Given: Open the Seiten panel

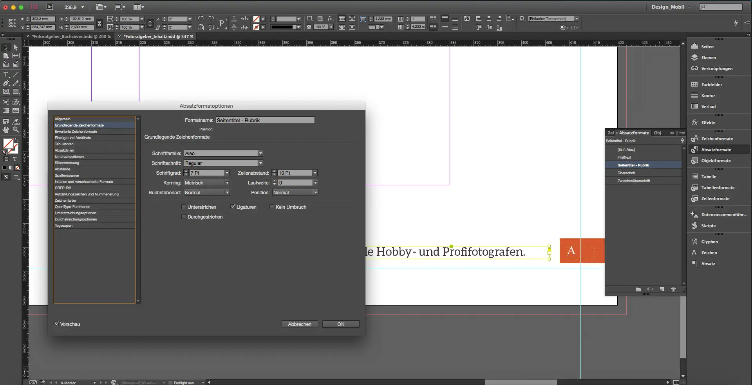Looking at the screenshot, I should coord(707,46).
